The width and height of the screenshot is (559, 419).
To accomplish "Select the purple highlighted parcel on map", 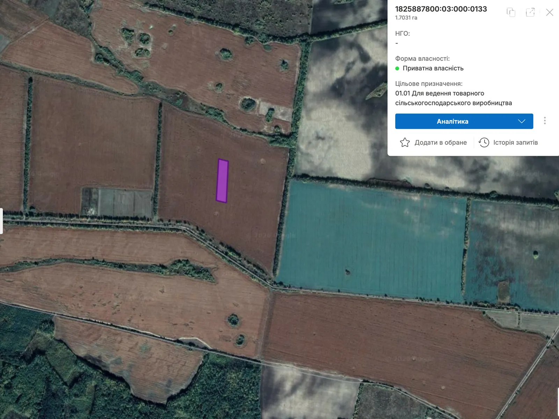I will click(222, 181).
